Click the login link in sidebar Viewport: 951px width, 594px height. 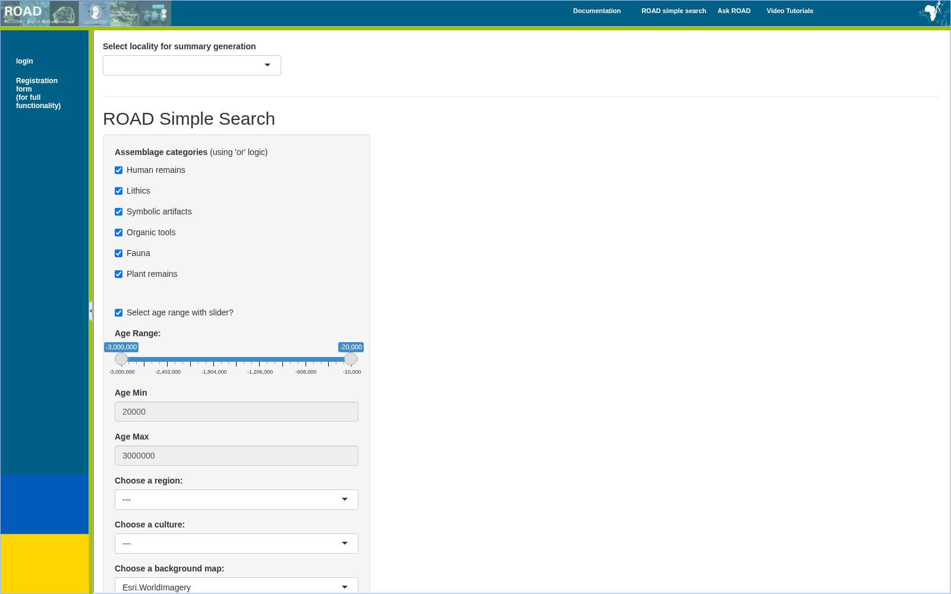(x=24, y=61)
